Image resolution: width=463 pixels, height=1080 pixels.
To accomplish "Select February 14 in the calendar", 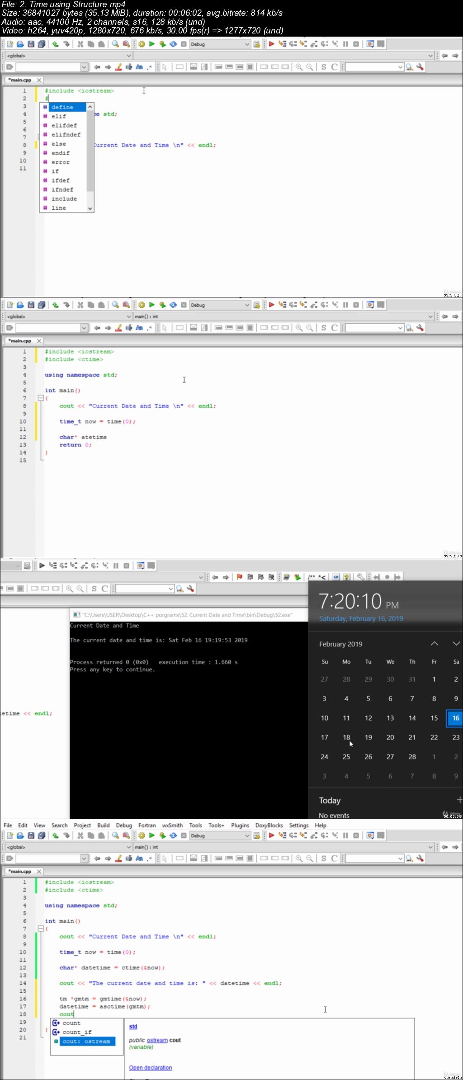I will (412, 718).
